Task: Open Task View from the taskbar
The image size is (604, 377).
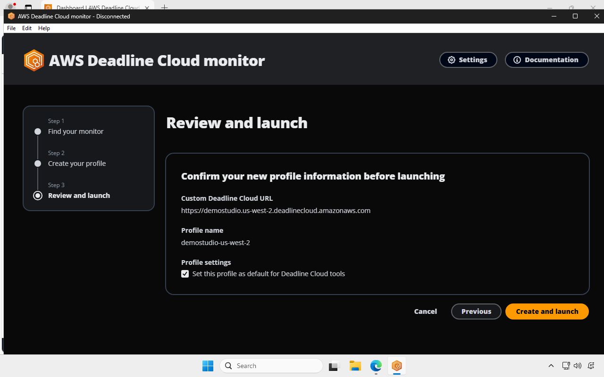Action: (x=334, y=366)
